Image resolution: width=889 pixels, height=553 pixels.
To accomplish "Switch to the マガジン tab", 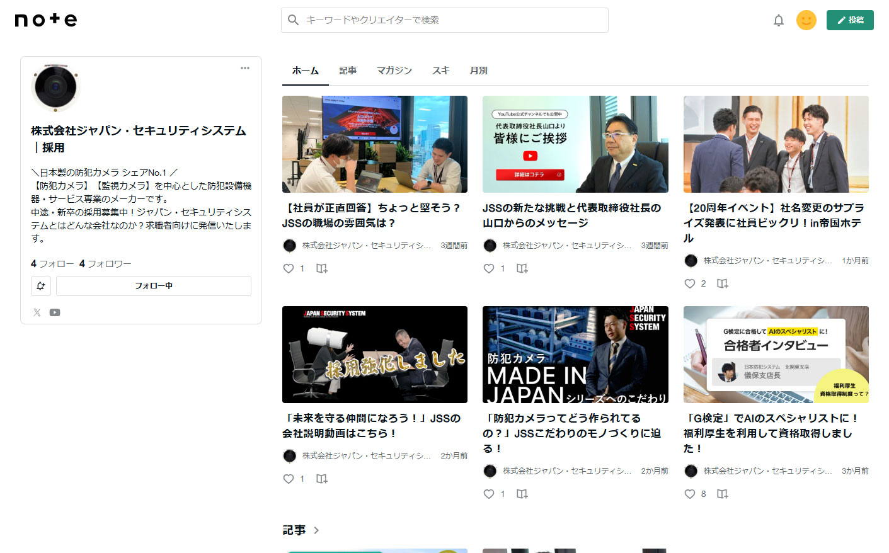I will click(x=394, y=71).
